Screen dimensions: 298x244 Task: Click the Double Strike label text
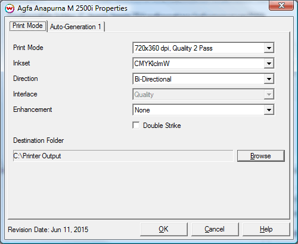click(x=162, y=126)
